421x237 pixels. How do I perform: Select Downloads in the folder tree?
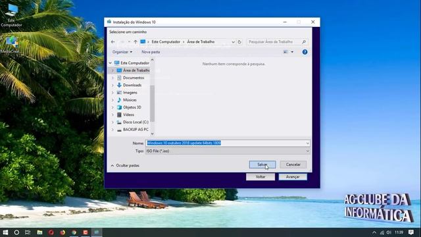coord(132,85)
